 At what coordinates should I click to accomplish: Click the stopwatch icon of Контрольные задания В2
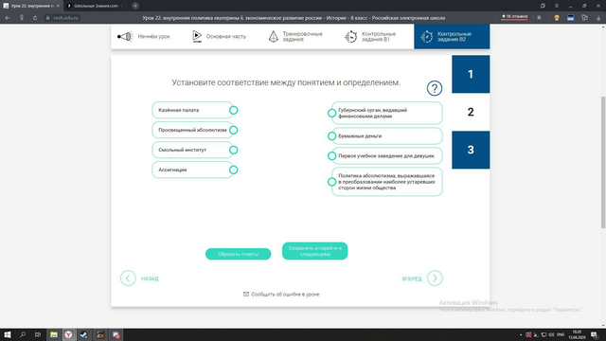tap(427, 36)
